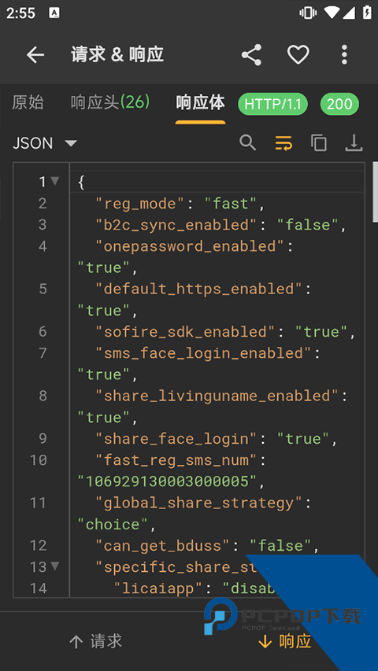Tap the share icon in header
The height and width of the screenshot is (671, 378).
(x=251, y=55)
